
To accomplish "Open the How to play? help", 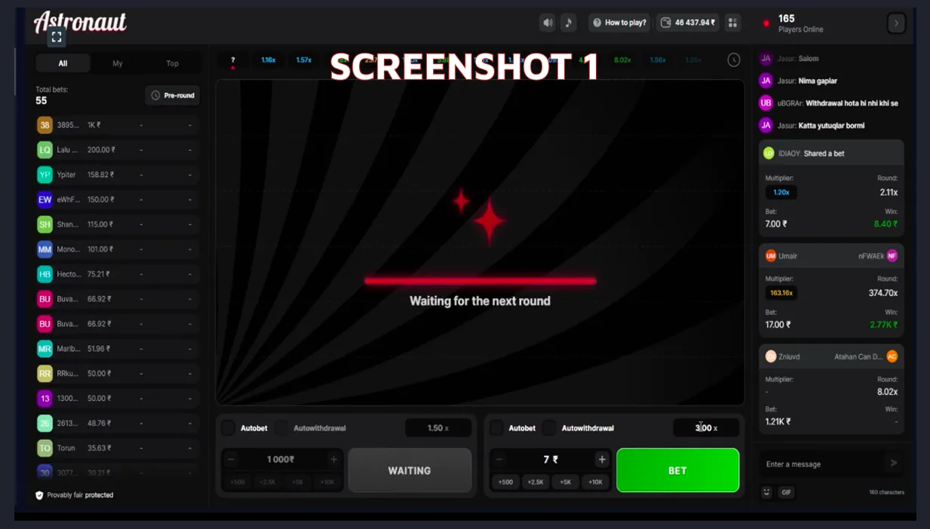I will coord(619,23).
